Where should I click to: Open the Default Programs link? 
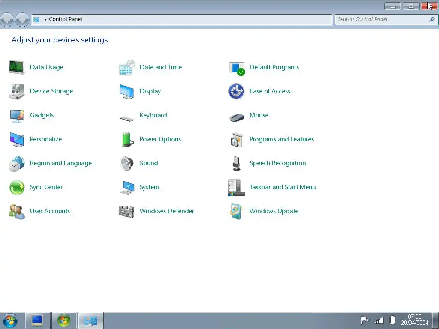274,67
